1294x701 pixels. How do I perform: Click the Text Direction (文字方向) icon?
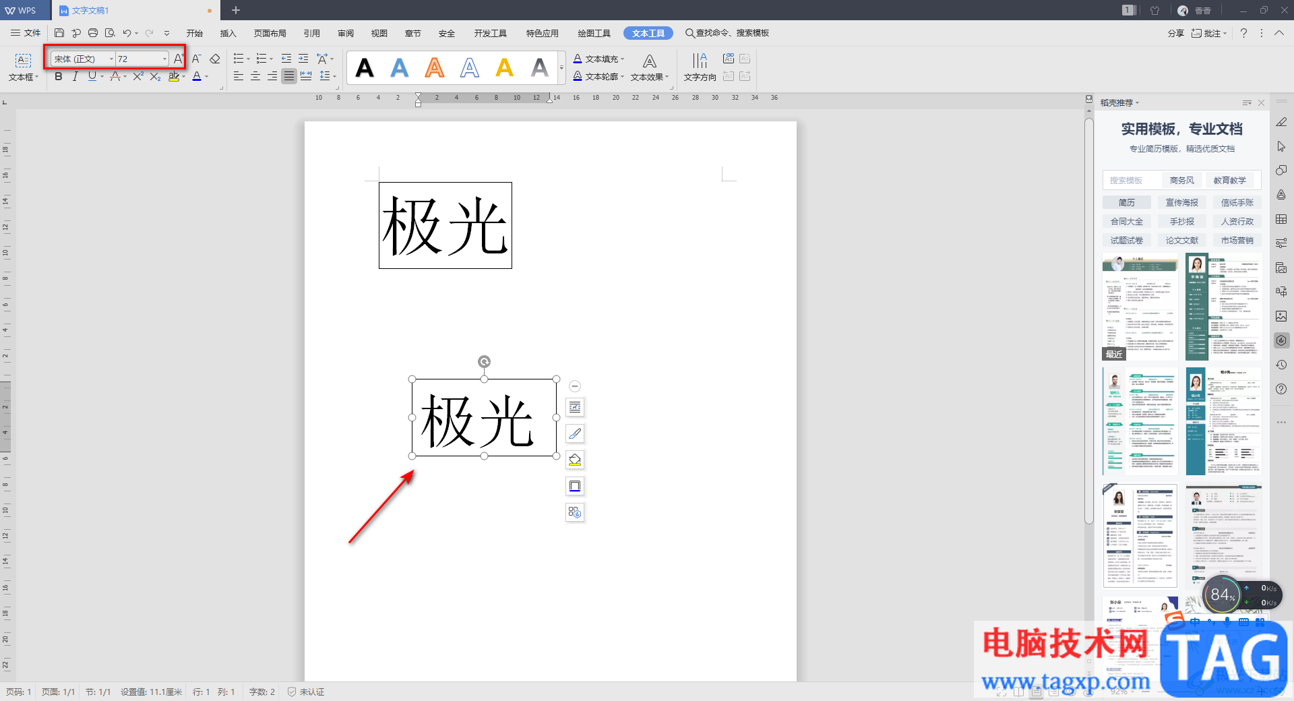click(700, 67)
